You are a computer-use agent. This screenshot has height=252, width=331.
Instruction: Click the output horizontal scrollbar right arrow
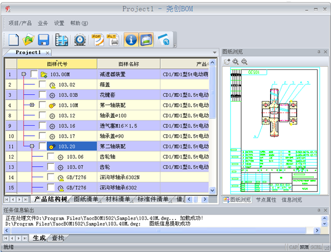[x=317, y=230]
